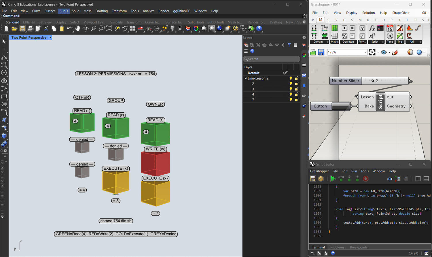Hide layer 3 using its light bulb
Viewport: 432px width, 257px height.
(x=291, y=89)
